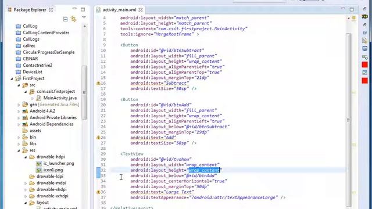The width and height of the screenshot is (372, 209).
Task: Click the warning marker on line 16
Action: (x=98, y=83)
